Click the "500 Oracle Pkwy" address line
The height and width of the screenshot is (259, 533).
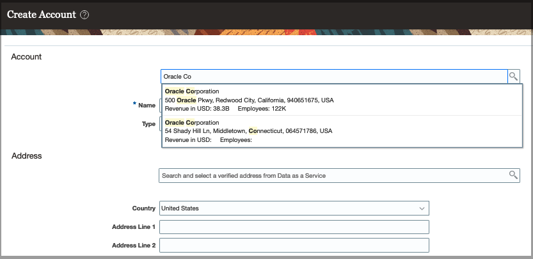pos(249,100)
